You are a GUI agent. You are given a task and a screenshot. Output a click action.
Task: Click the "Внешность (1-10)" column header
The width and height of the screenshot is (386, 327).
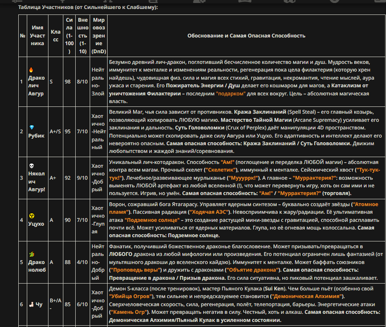click(x=83, y=35)
